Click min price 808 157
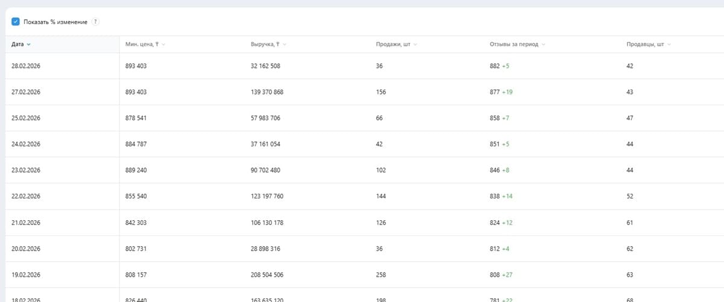 click(x=136, y=275)
